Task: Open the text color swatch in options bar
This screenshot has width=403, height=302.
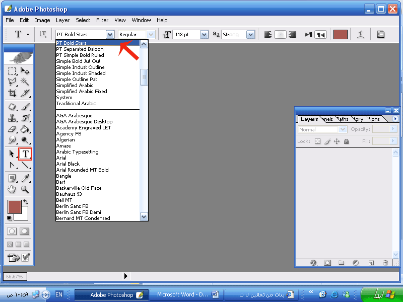Action: tap(341, 34)
